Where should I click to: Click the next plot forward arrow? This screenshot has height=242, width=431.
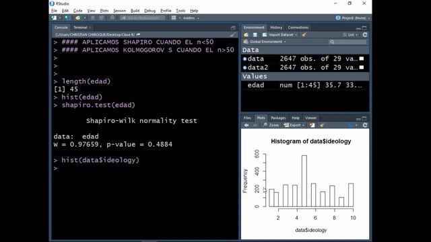click(255, 125)
